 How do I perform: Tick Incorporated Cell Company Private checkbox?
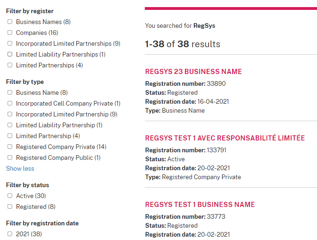[10, 103]
